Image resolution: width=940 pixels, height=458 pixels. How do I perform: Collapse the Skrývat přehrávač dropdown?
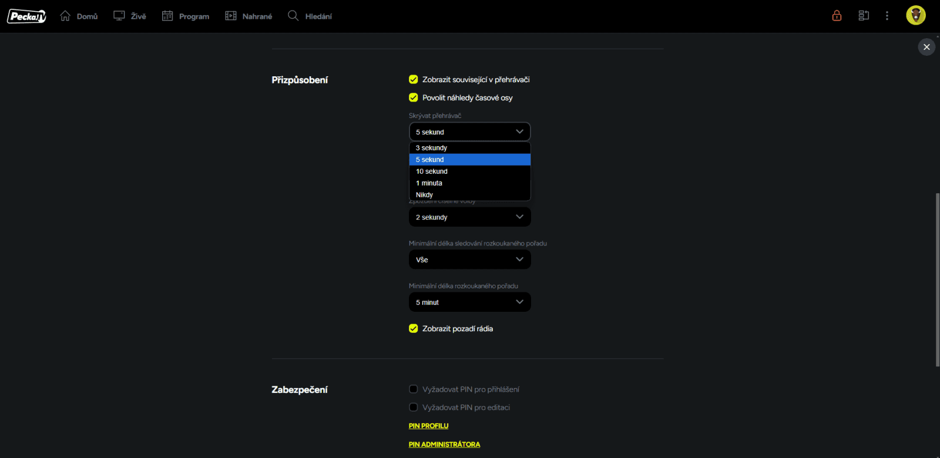pyautogui.click(x=470, y=132)
